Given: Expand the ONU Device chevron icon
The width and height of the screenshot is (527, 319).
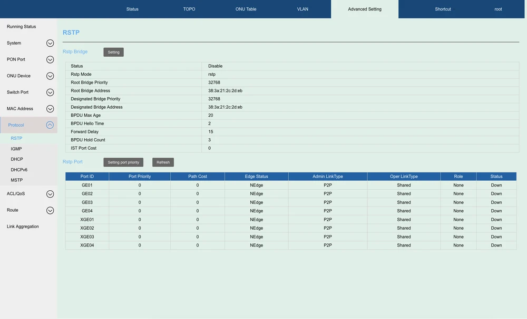Looking at the screenshot, I should click(50, 76).
